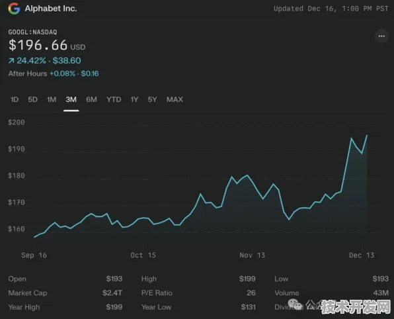Image resolution: width=394 pixels, height=319 pixels.
Task: Click the Market Cap $2.4T value
Action: (x=112, y=293)
